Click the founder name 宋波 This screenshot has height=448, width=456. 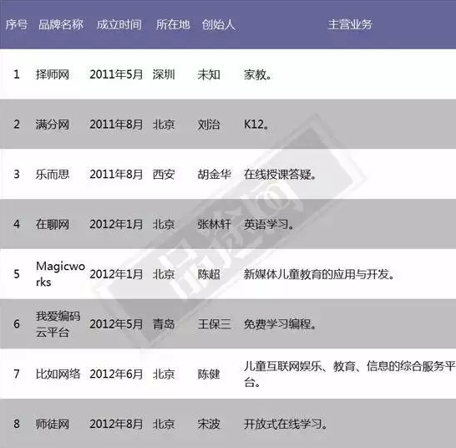[x=209, y=424]
